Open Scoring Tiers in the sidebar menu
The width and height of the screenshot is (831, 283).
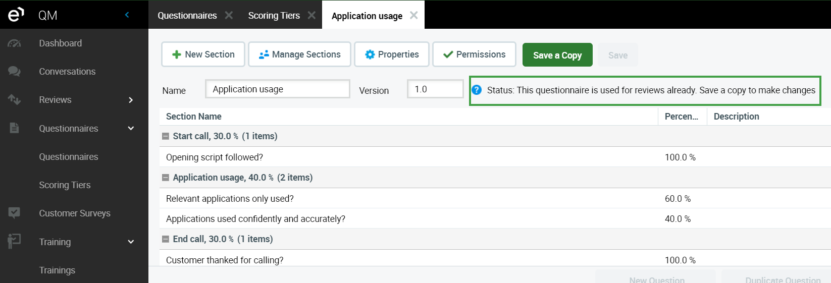tap(65, 185)
